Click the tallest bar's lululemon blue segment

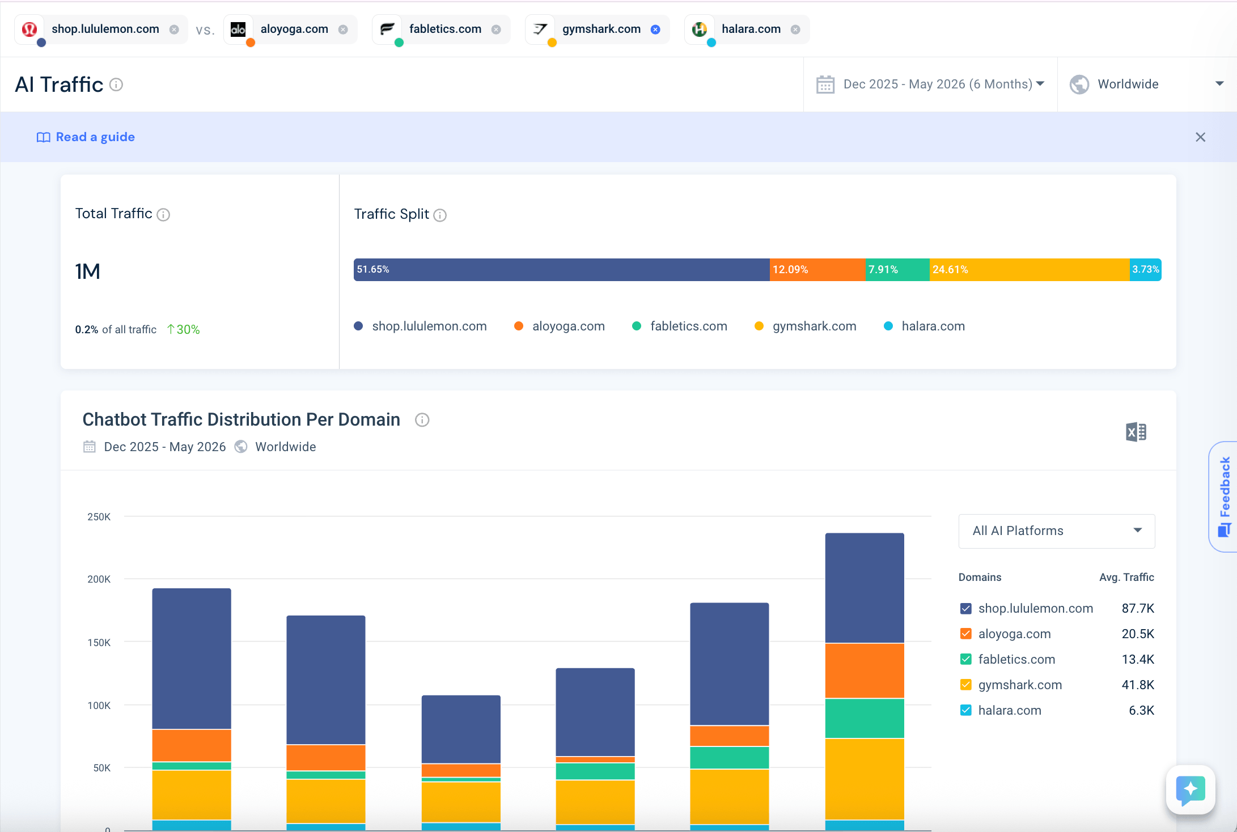tap(865, 588)
